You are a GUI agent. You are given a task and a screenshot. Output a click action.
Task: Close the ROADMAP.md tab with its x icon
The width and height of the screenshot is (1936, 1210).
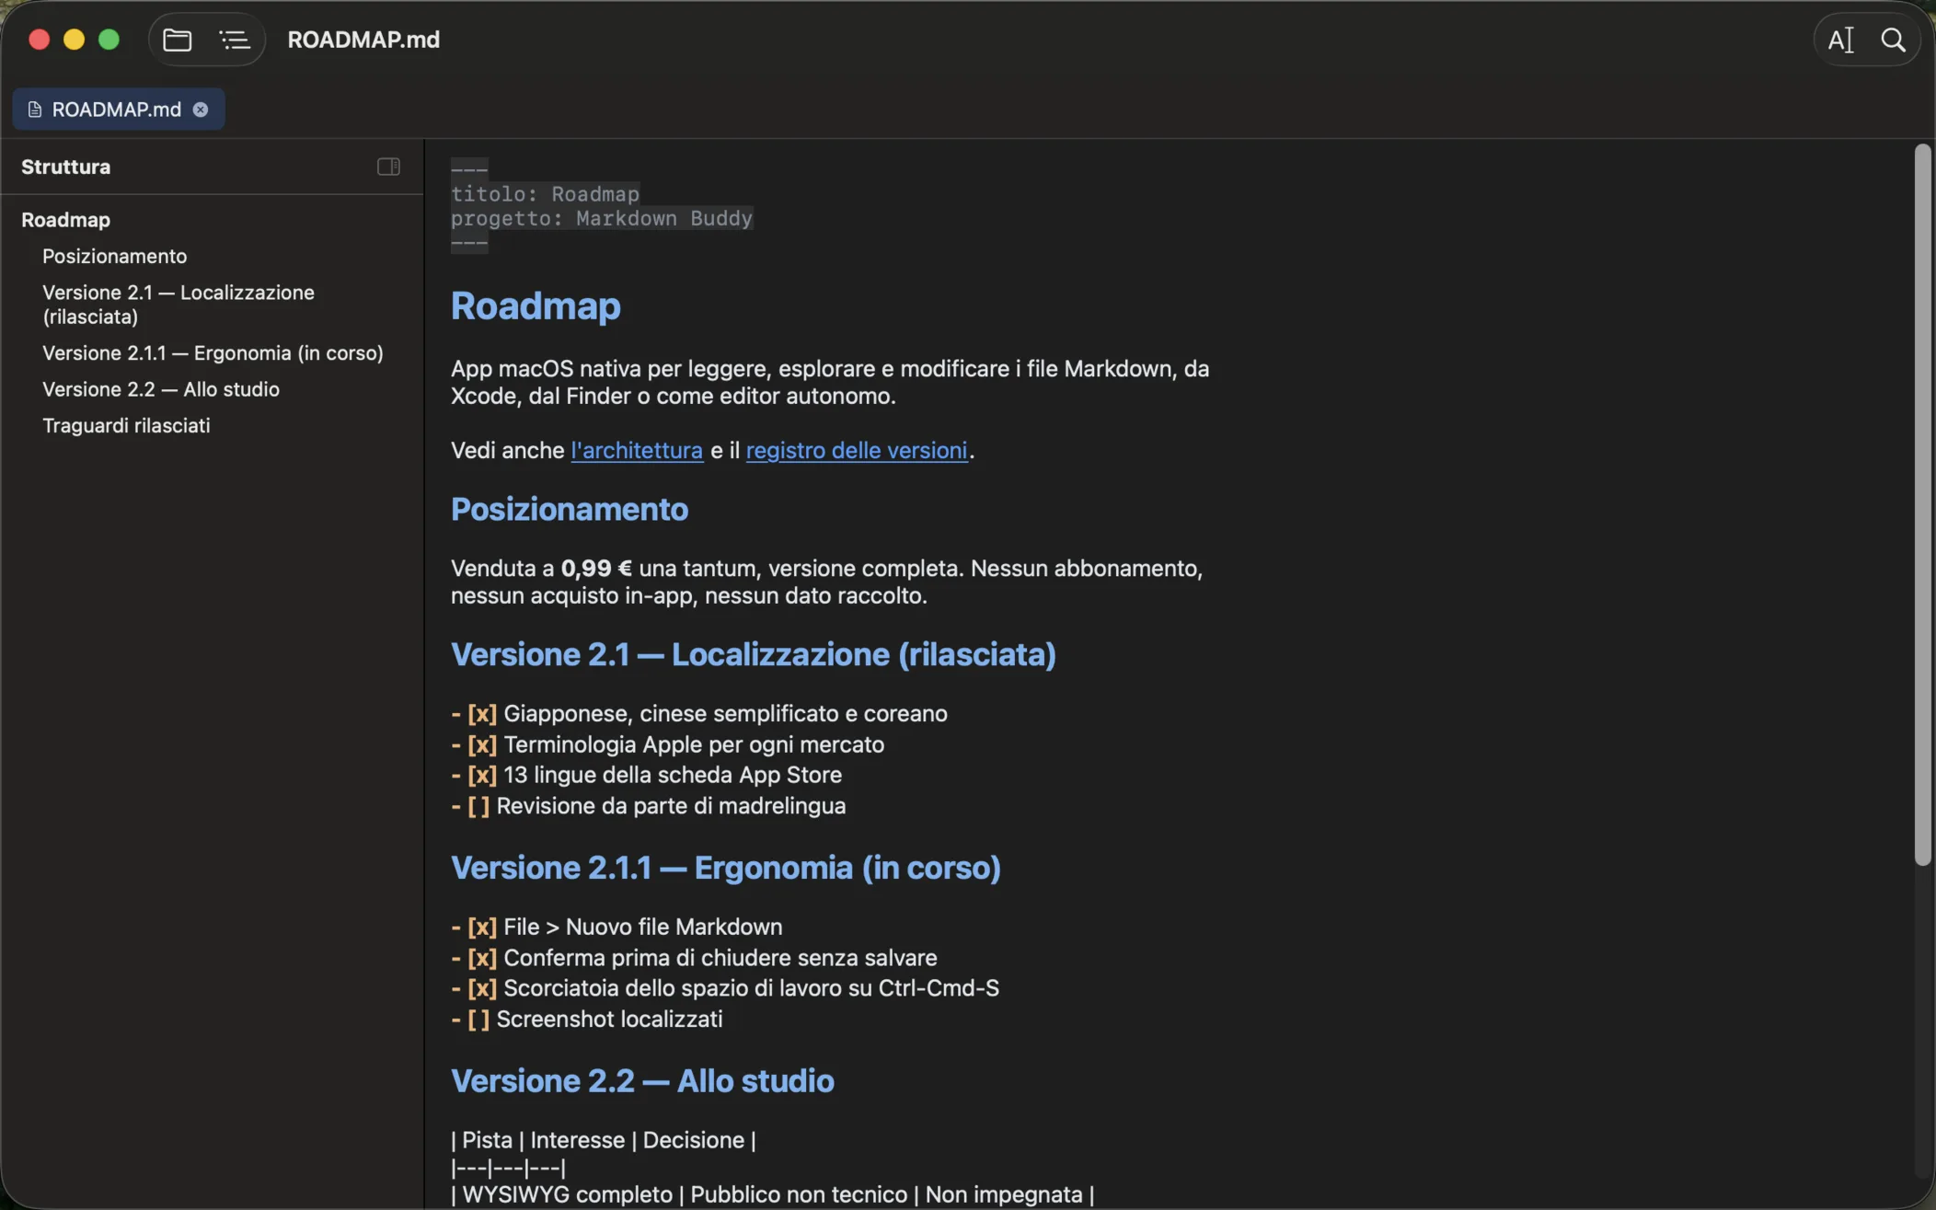[201, 109]
